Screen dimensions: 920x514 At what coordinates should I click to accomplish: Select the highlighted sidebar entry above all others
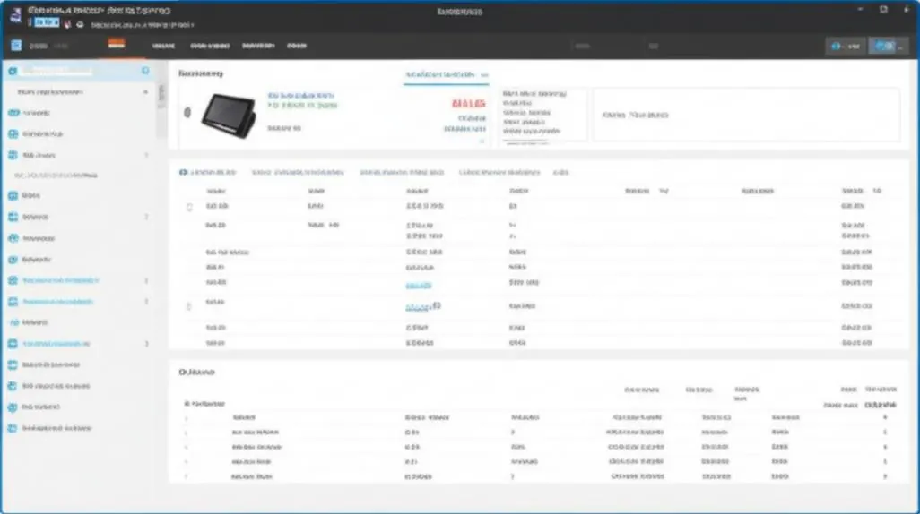coord(78,71)
